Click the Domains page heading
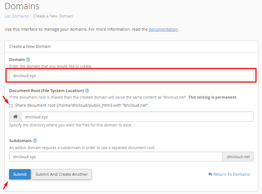 point(22,6)
